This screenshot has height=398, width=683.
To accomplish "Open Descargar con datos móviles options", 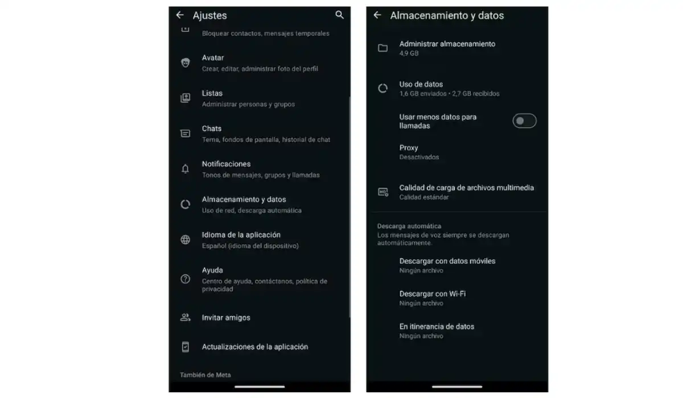I will coord(457,265).
